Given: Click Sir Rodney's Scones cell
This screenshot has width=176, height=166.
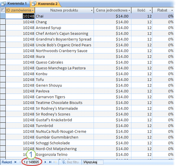Looking at the screenshot, I should point(64,114).
